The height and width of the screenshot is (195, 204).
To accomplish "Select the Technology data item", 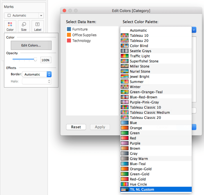I will (x=81, y=41).
